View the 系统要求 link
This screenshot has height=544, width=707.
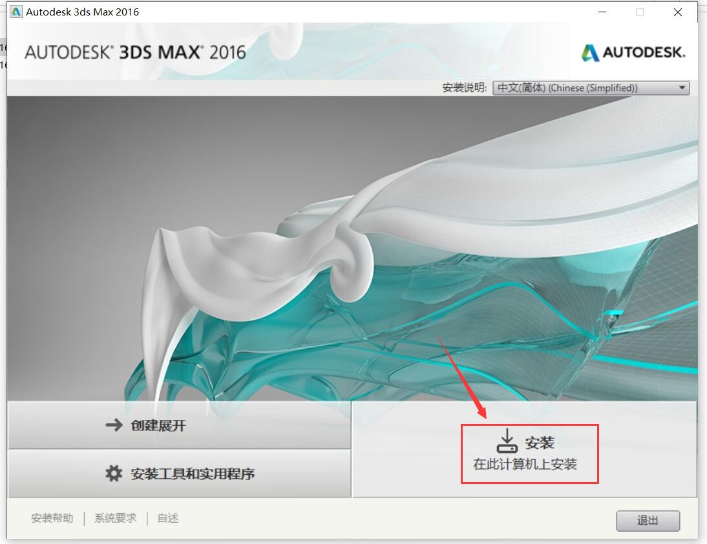(x=116, y=518)
